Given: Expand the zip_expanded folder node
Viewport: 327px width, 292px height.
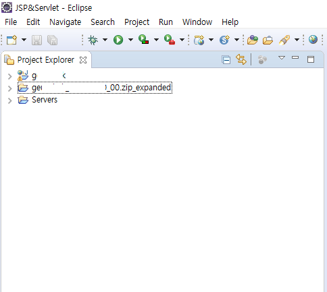Looking at the screenshot, I should click(9, 88).
